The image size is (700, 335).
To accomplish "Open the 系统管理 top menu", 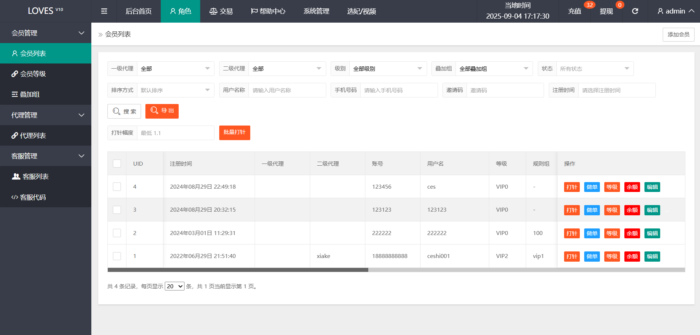I will pyautogui.click(x=316, y=11).
